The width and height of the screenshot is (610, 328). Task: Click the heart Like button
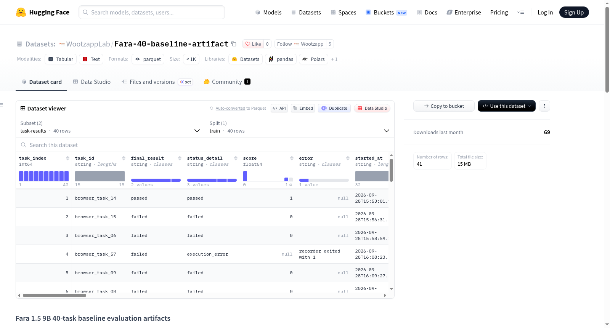(x=253, y=44)
